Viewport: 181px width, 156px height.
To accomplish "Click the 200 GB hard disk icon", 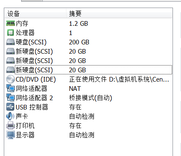I will coord(11,42).
